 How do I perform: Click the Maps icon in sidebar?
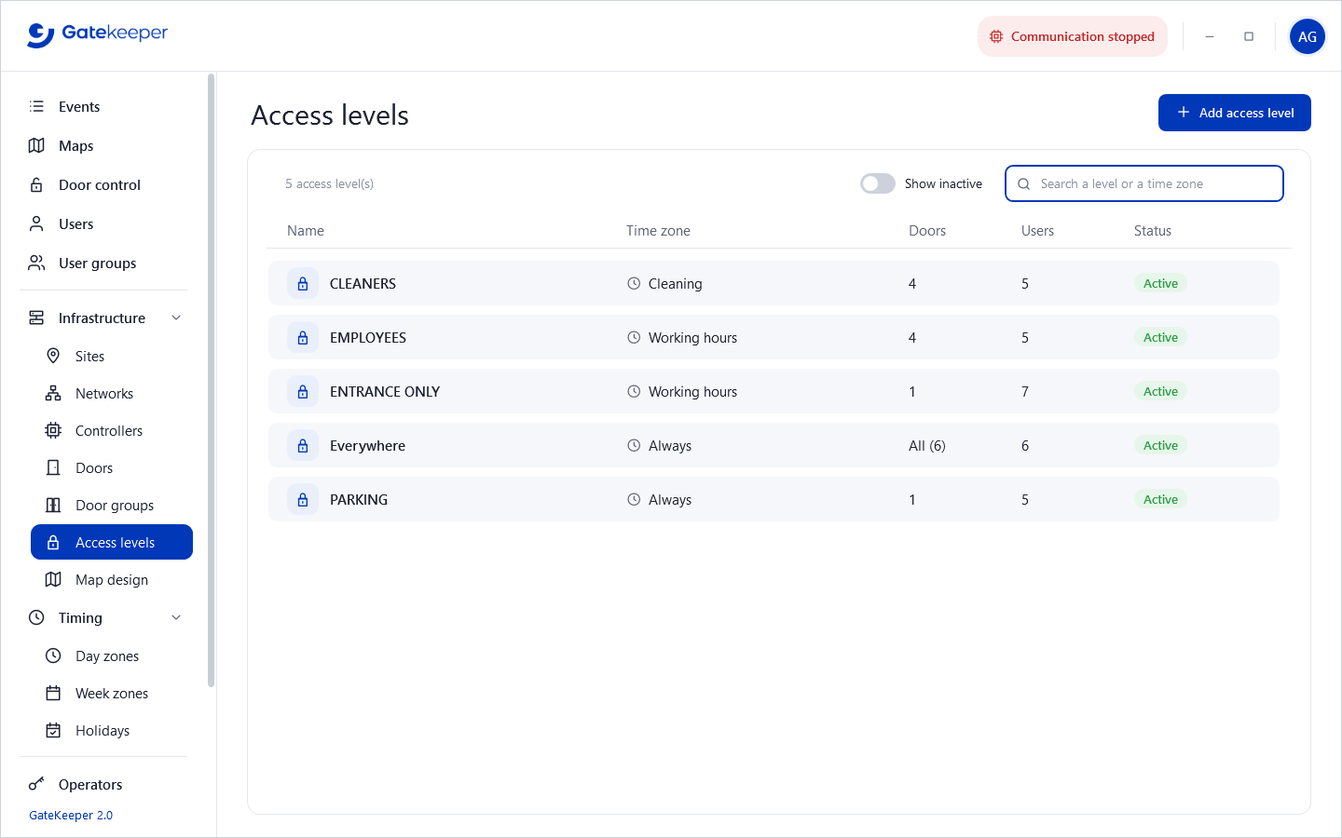(x=36, y=145)
